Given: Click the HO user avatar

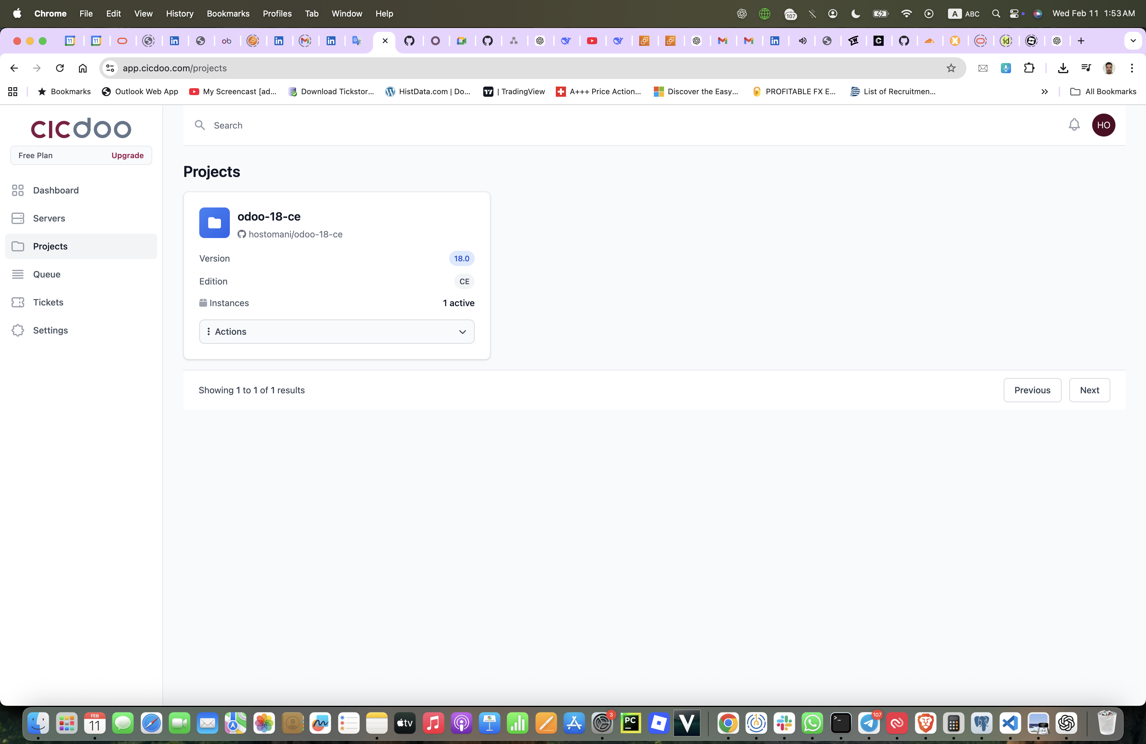Looking at the screenshot, I should (1103, 125).
